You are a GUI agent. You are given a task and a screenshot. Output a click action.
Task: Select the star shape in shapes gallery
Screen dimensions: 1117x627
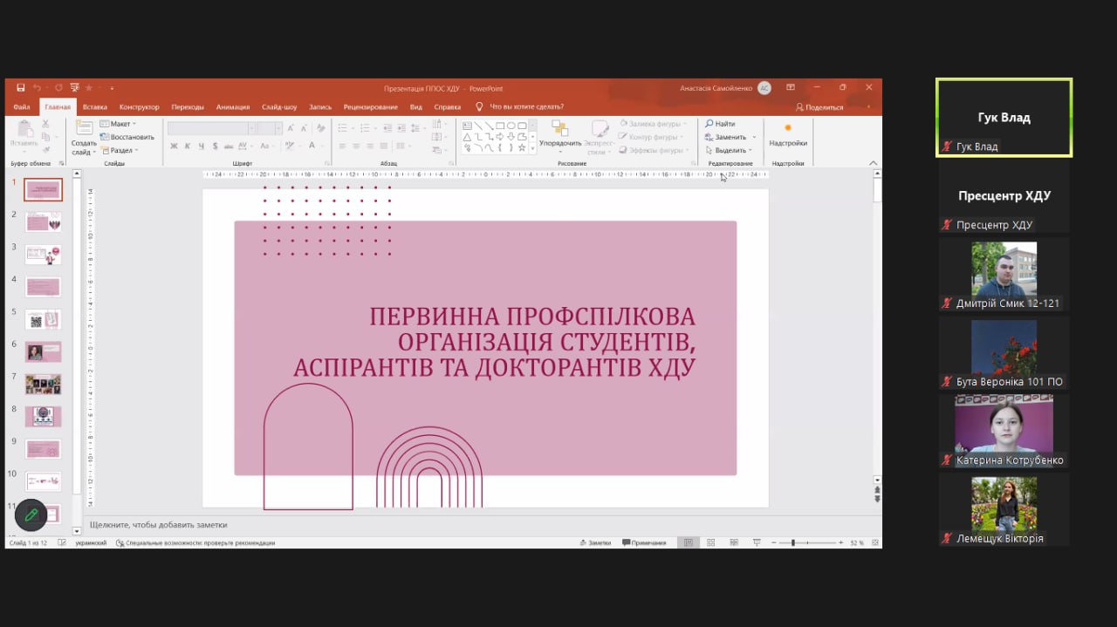[x=522, y=148]
